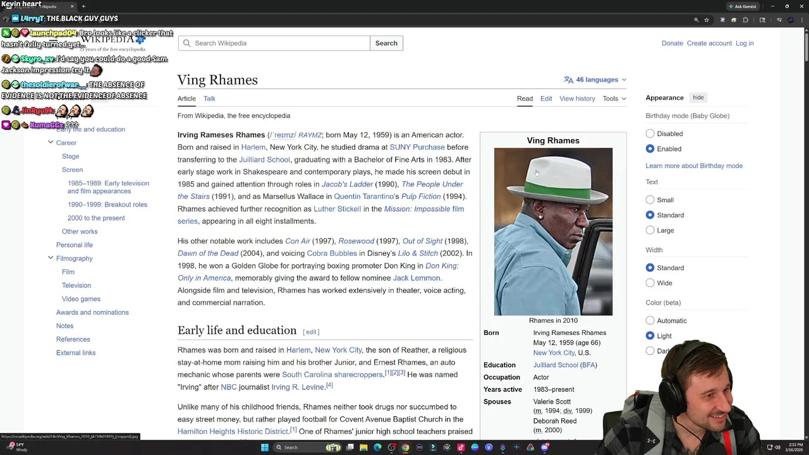809x455 pixels.
Task: Go to Personal life in contents
Action: (75, 245)
